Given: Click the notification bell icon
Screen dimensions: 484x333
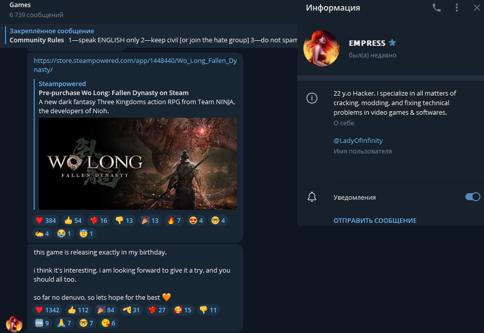Looking at the screenshot, I should tap(312, 197).
